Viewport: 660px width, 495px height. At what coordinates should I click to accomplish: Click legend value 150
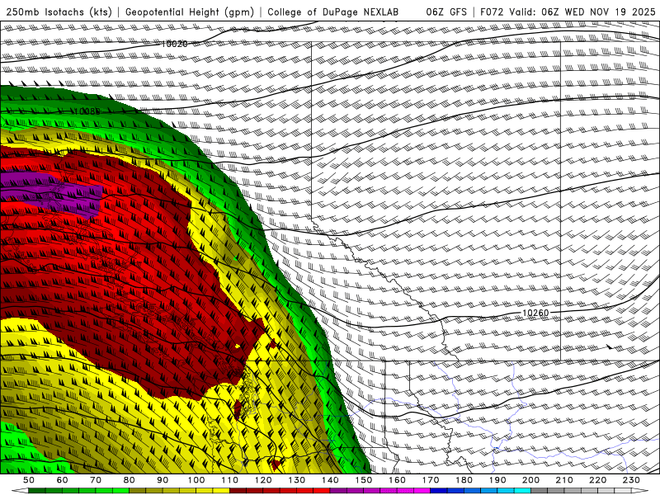[x=364, y=480]
